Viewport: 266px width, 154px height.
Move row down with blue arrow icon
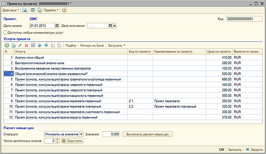(x=46, y=45)
